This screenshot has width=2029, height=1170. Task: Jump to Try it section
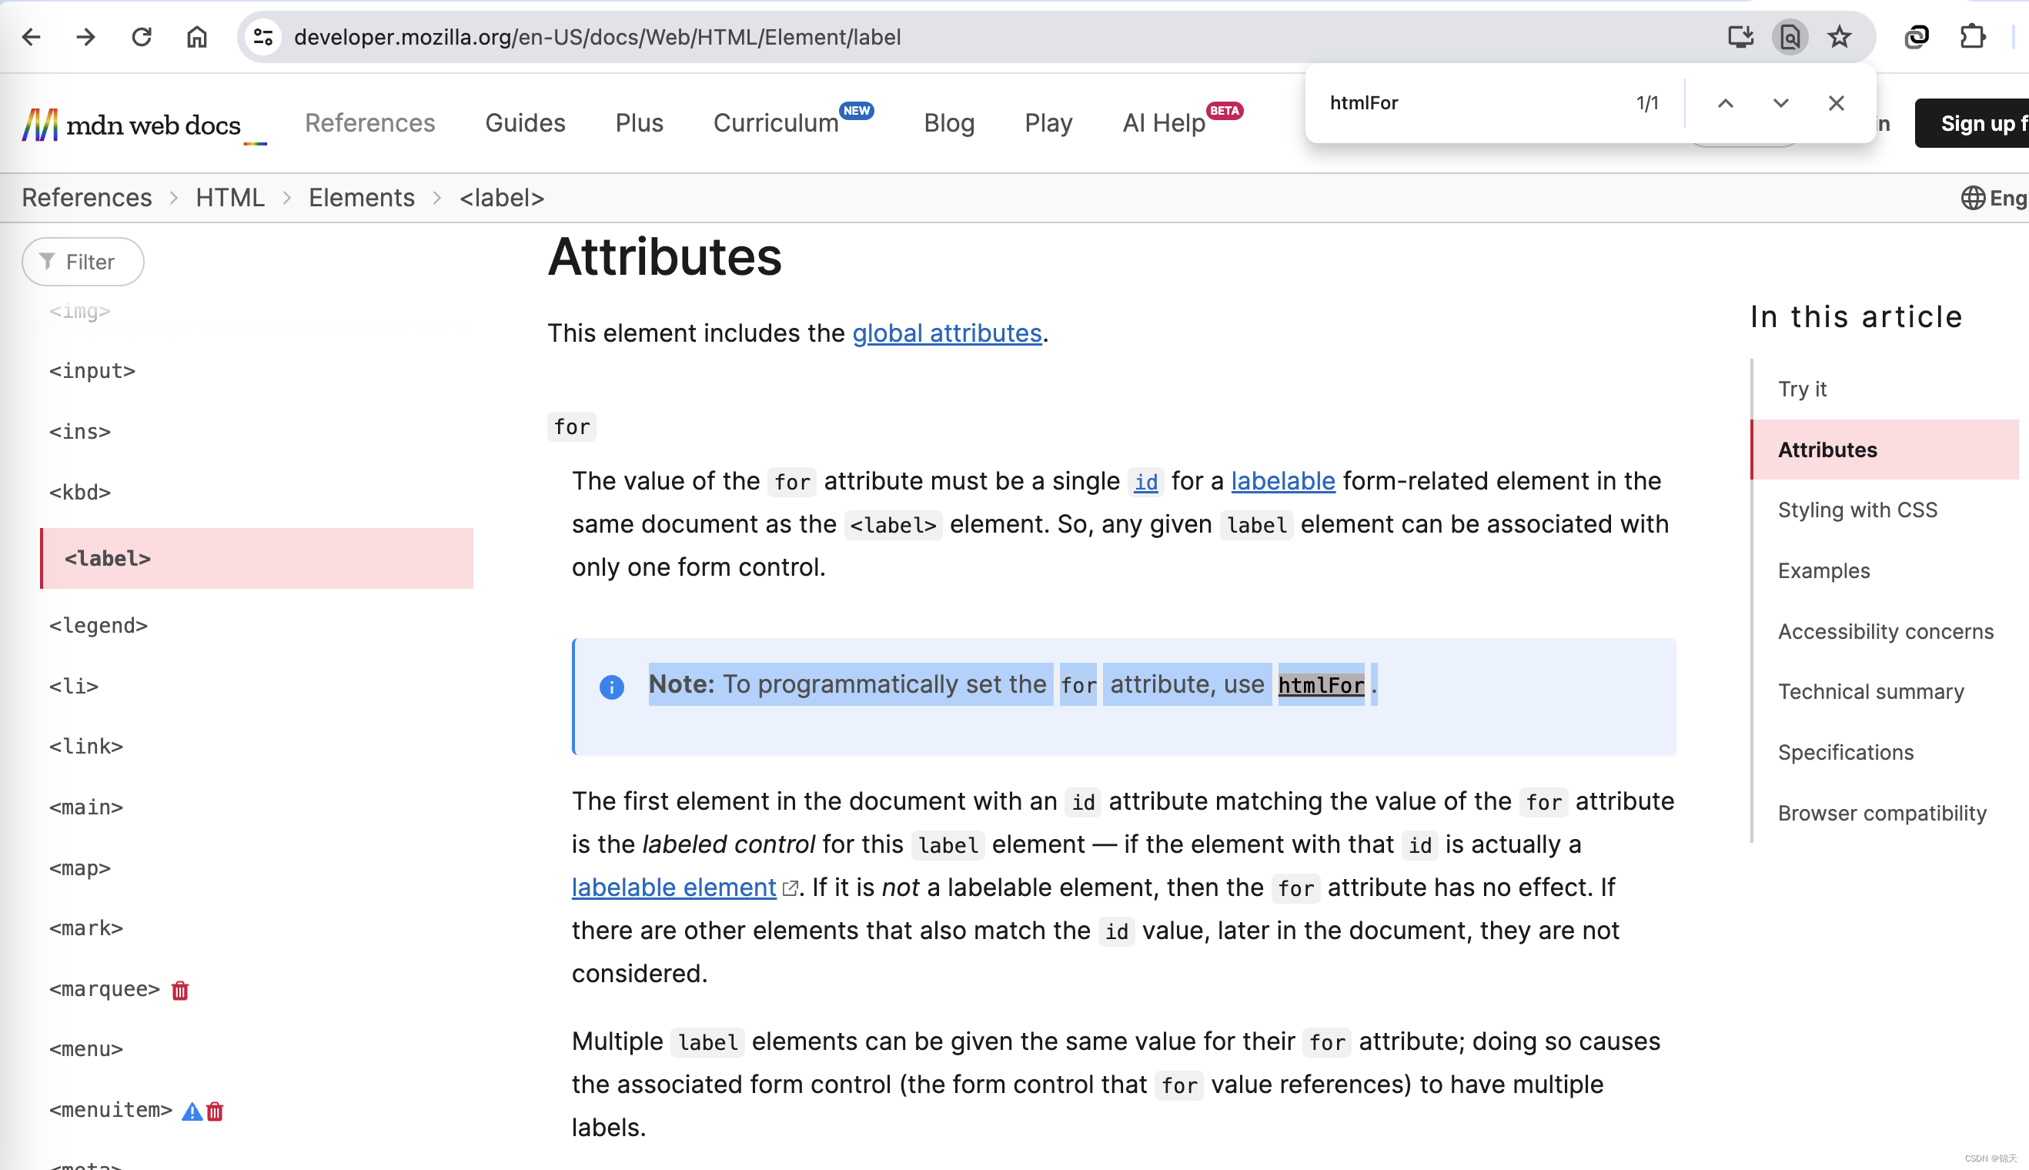click(1803, 389)
